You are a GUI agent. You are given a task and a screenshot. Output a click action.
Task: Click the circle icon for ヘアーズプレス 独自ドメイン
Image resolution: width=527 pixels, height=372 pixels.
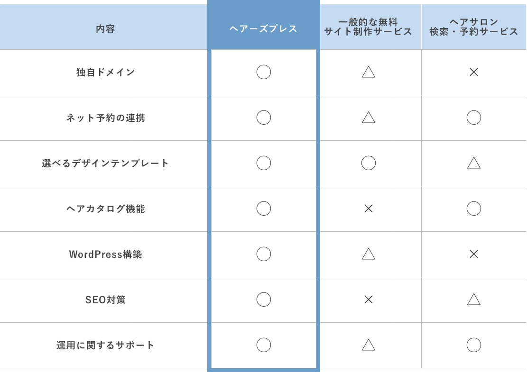(264, 72)
